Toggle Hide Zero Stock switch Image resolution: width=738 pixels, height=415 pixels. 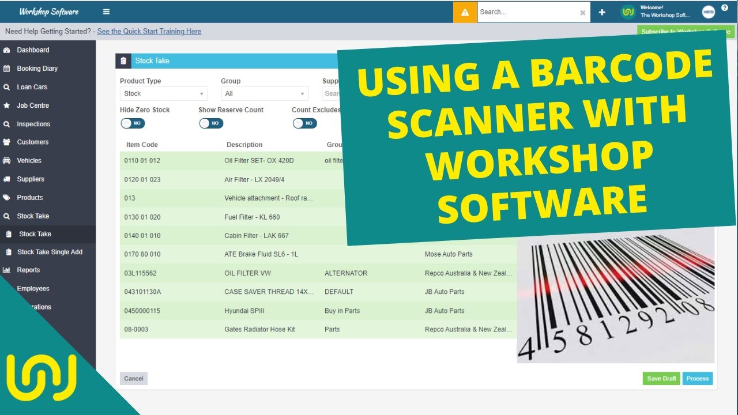point(133,123)
